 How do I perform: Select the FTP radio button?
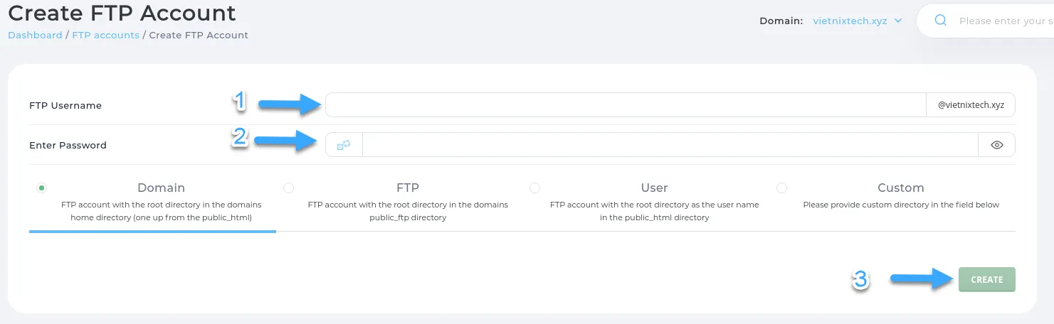tap(288, 188)
